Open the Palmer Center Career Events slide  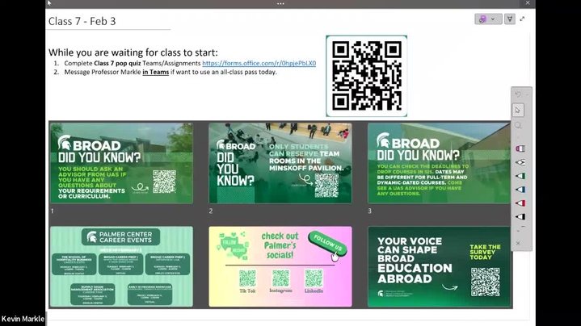pos(121,266)
